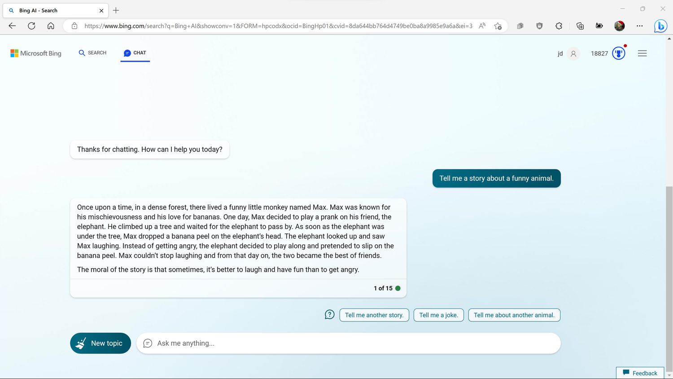Refresh the page with reload button
This screenshot has height=379, width=673.
point(31,26)
